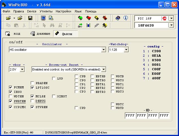Toggle the CCP2MX checkbox
Image resolution: width=179 pixels, height=136 pixels.
pos(10,107)
